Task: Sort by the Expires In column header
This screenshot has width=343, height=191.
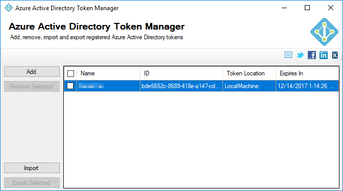Action: click(307, 73)
